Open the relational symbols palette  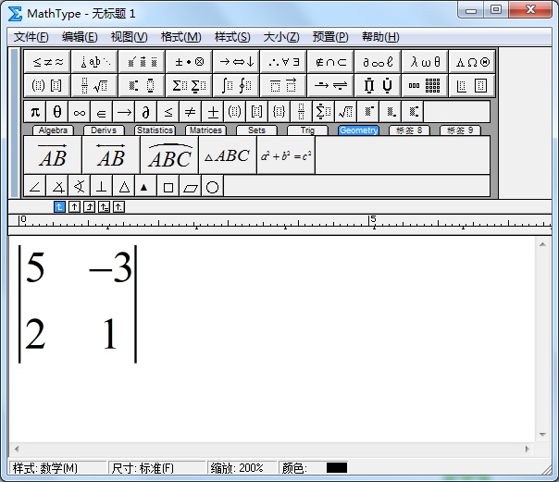coord(48,62)
